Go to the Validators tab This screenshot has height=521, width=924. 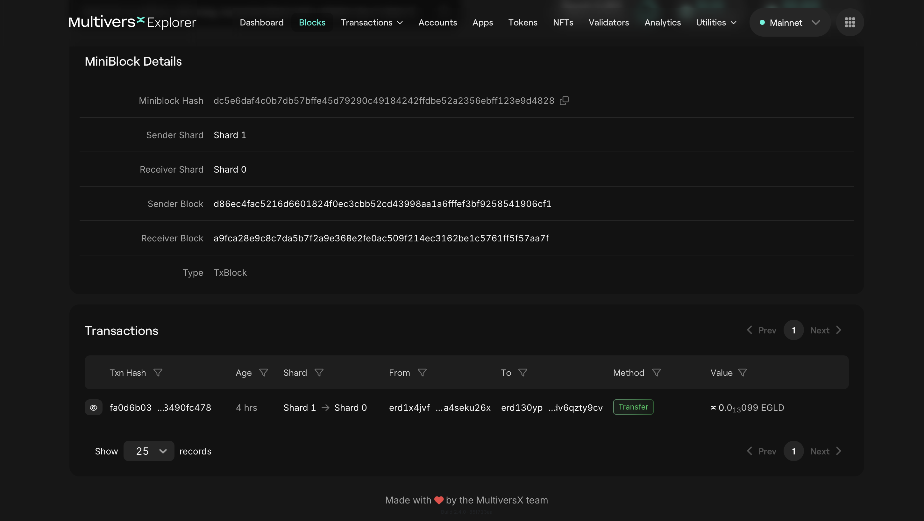tap(609, 22)
